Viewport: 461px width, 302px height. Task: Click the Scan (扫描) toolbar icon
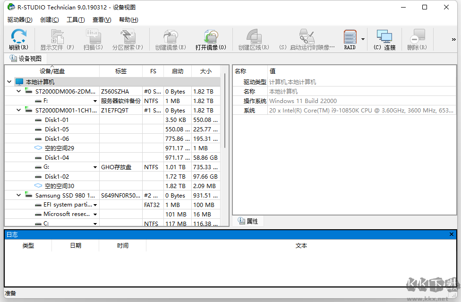coord(93,39)
